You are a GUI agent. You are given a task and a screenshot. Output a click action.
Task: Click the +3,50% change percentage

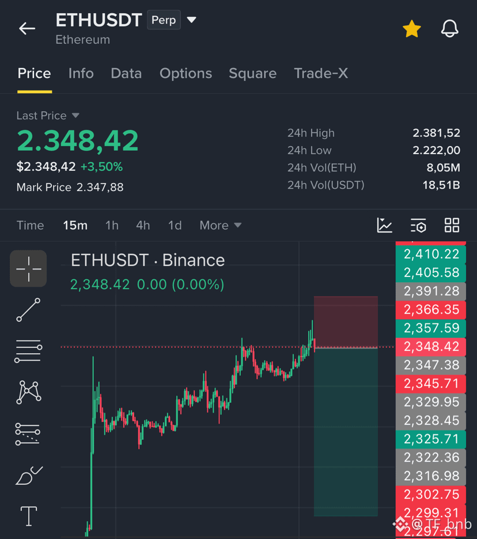[101, 167]
